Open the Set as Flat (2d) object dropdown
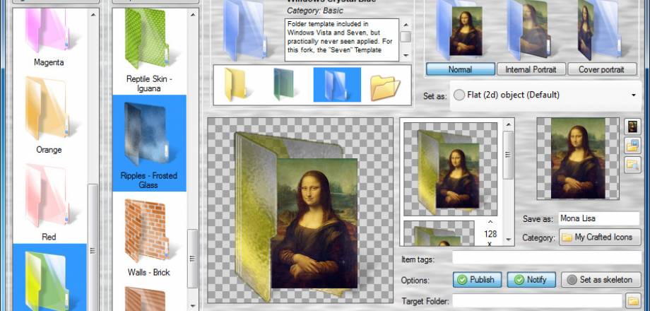This screenshot has height=311, width=650. tap(544, 95)
